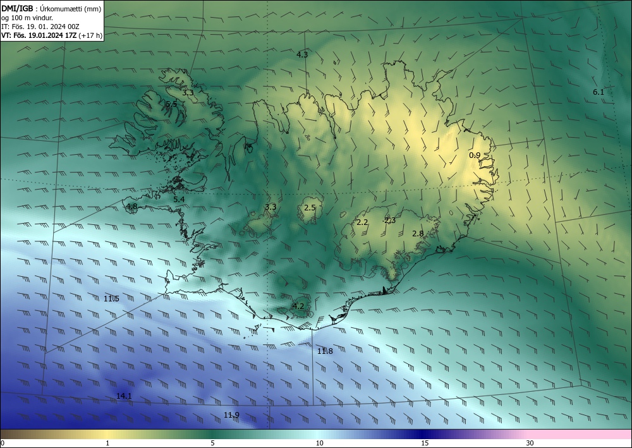The image size is (632, 448).
Task: Click the 'DMI/IGB : Úrkomumætti (mm)' title line
Action: tap(51, 9)
